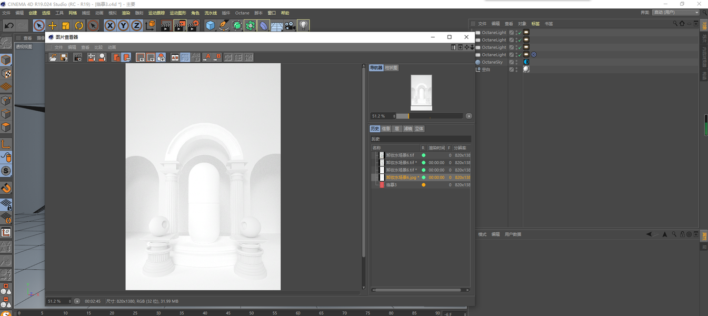Viewport: 708px width, 316px height.
Task: Add a Camera object icon
Action: [290, 25]
